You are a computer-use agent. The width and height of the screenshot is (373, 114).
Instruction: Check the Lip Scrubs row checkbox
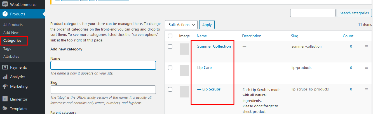click(x=170, y=89)
